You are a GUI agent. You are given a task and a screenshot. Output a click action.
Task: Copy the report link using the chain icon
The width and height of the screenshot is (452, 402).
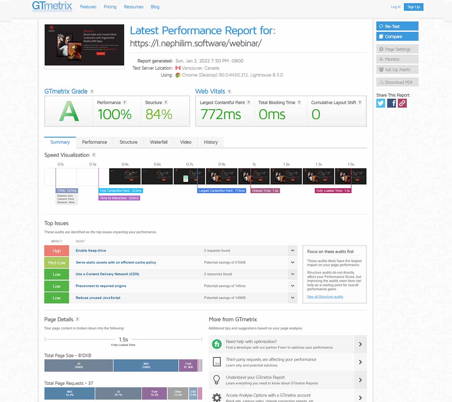point(402,103)
